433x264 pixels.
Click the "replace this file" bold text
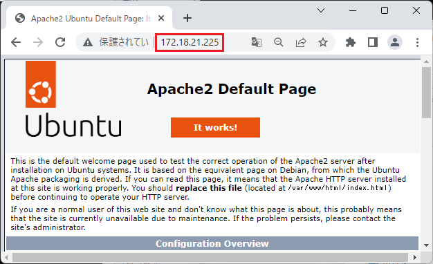click(209, 188)
